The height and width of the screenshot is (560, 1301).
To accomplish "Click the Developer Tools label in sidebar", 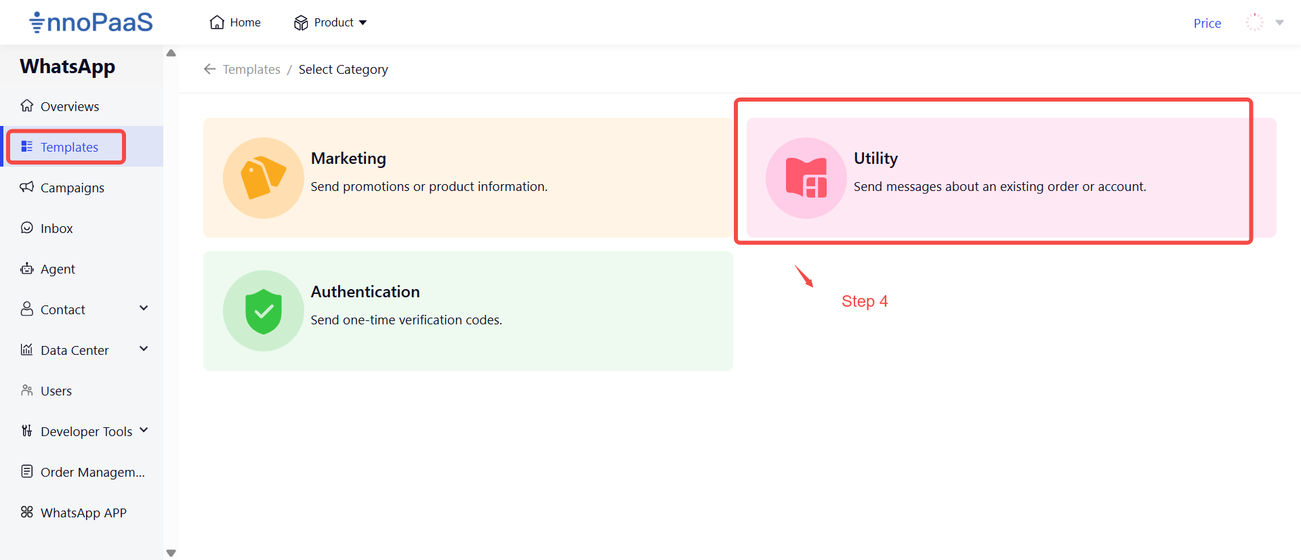I will click(86, 431).
